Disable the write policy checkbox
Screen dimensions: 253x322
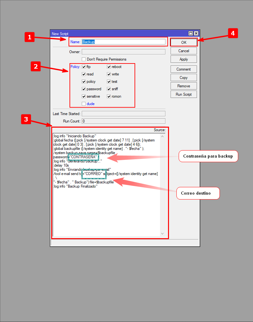click(x=109, y=74)
